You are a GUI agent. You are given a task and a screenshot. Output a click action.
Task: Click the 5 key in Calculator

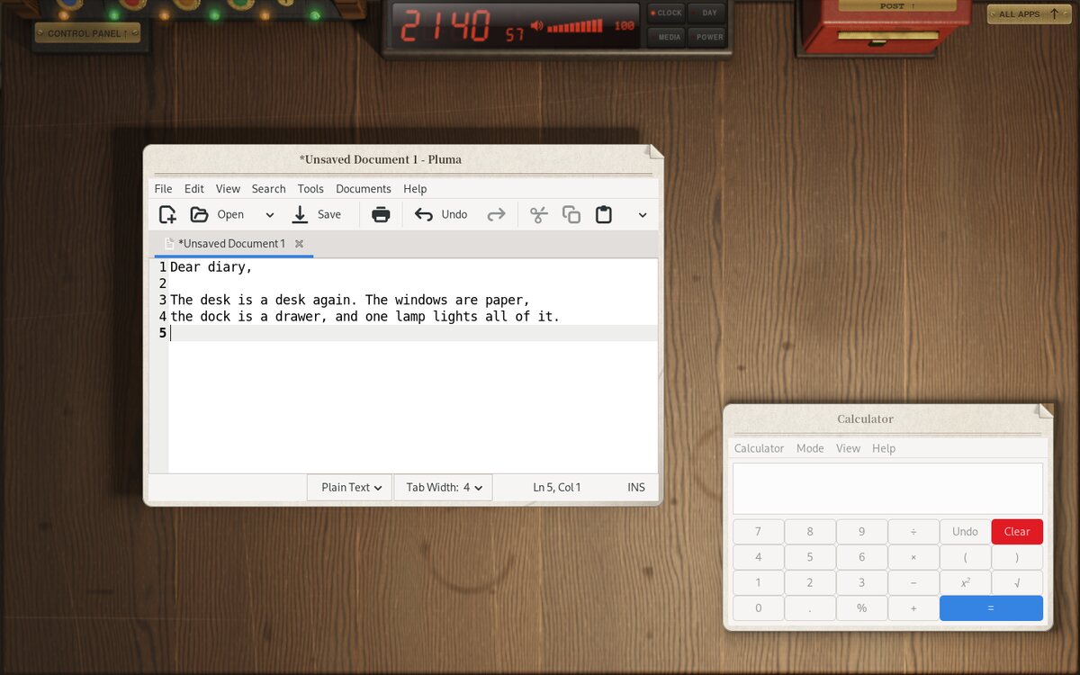click(810, 557)
